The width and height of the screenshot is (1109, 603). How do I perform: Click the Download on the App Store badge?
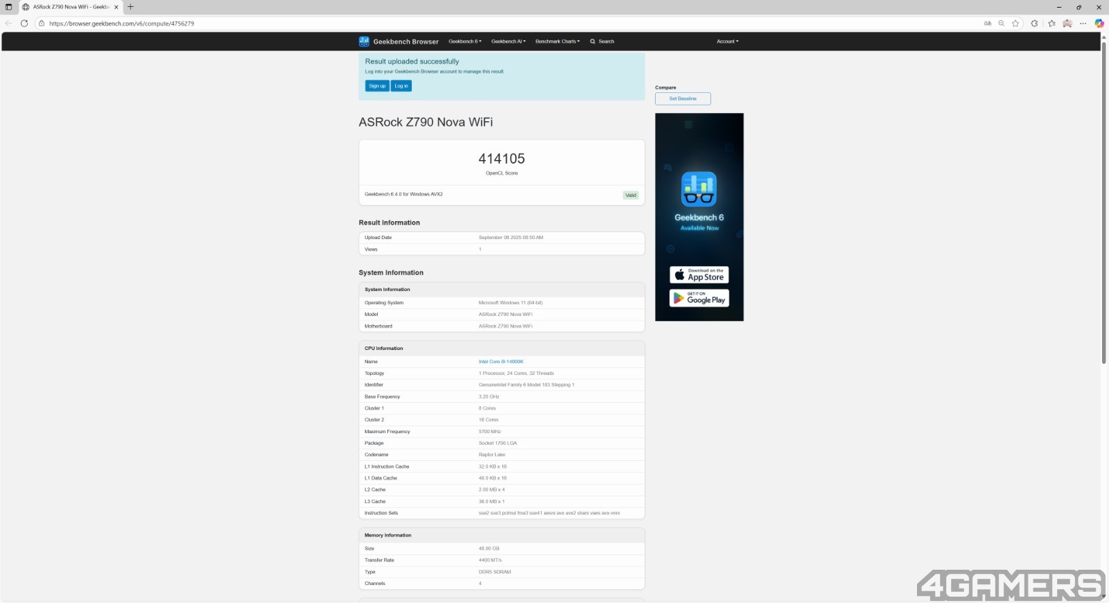click(x=699, y=275)
